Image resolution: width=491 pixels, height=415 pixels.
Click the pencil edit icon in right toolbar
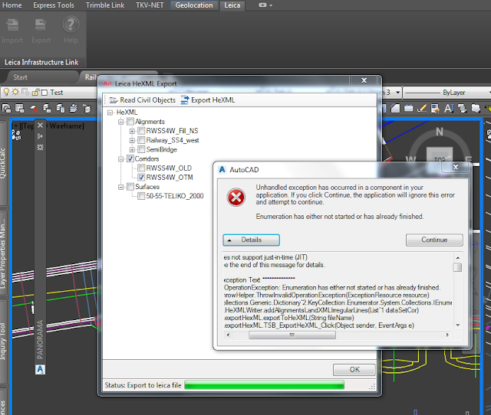click(422, 109)
